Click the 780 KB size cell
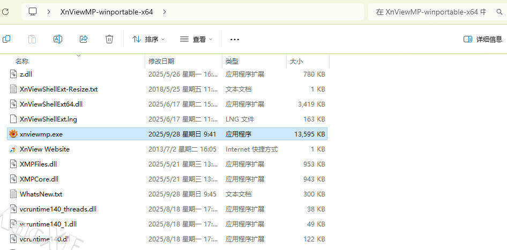Viewport: 507px width, 250px height. pos(314,74)
